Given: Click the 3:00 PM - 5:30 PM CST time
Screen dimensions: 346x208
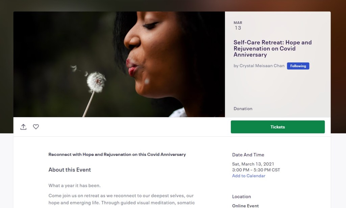Looking at the screenshot, I should [256, 170].
